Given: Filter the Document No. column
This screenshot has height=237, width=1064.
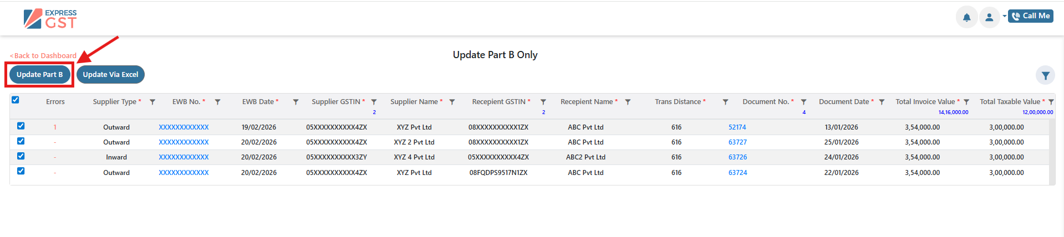Looking at the screenshot, I should 803,102.
